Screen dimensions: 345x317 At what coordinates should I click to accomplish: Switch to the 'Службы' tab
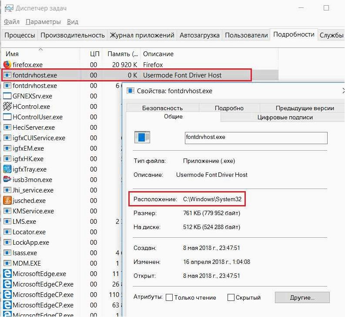click(331, 35)
